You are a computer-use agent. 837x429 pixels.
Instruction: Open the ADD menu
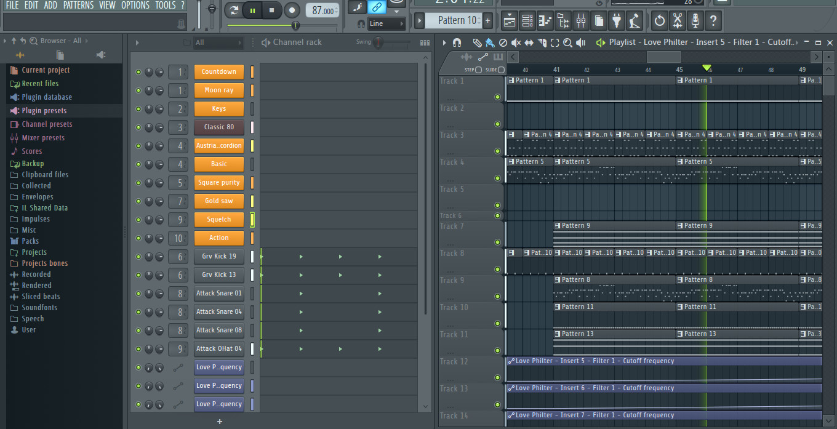coord(50,5)
